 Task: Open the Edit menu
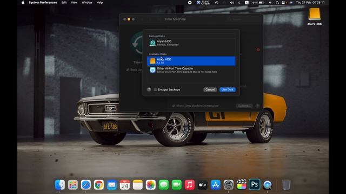64,3
